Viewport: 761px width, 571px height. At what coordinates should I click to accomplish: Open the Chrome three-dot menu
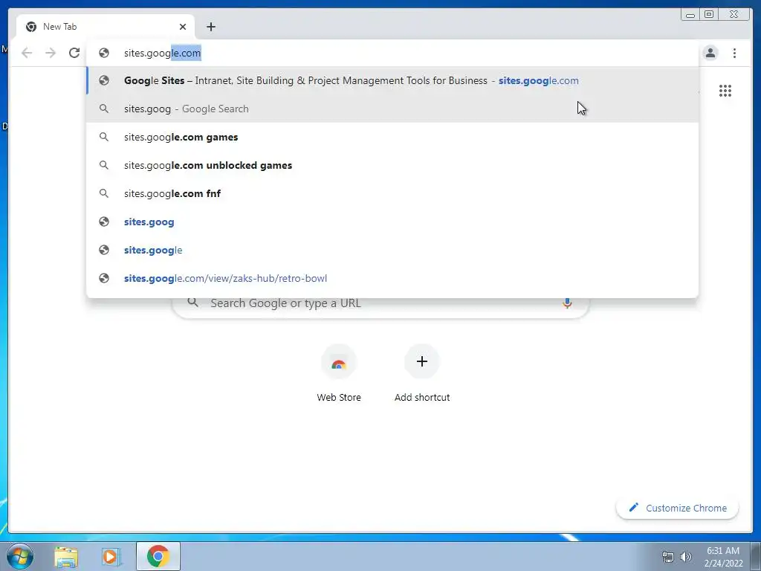click(734, 53)
